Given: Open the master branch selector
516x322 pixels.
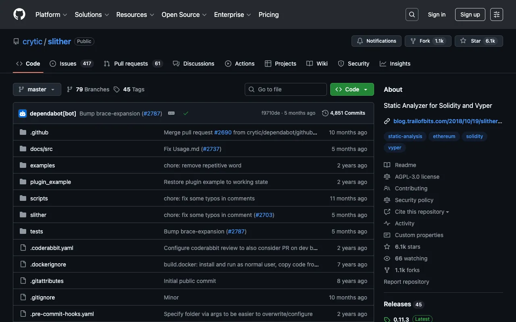Looking at the screenshot, I should pyautogui.click(x=37, y=89).
